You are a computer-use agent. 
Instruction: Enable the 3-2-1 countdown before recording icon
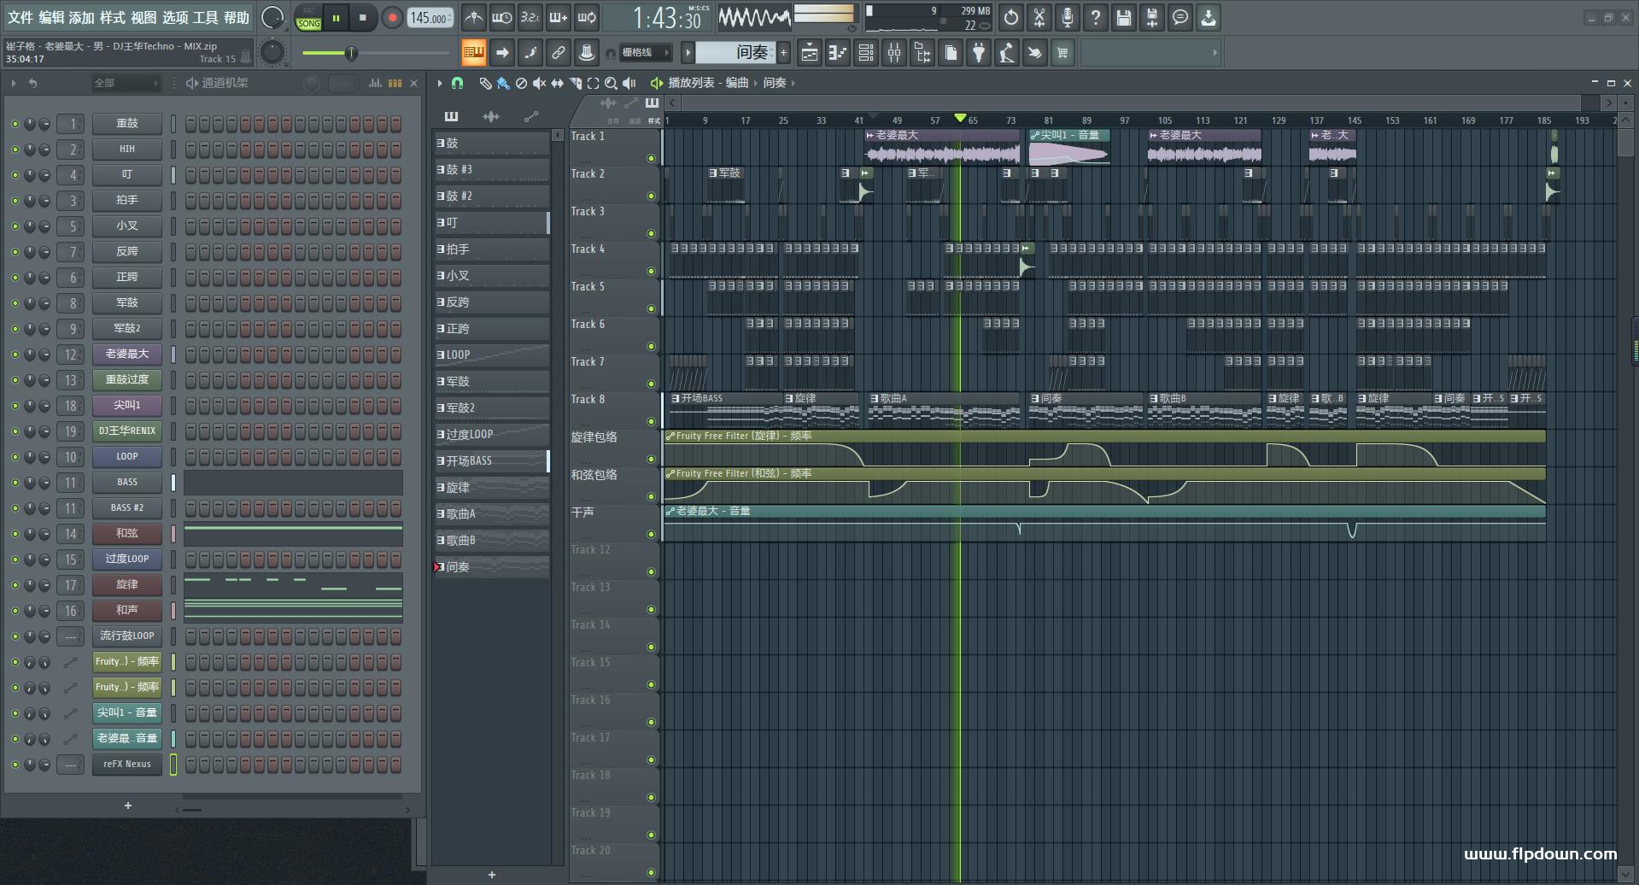click(530, 17)
